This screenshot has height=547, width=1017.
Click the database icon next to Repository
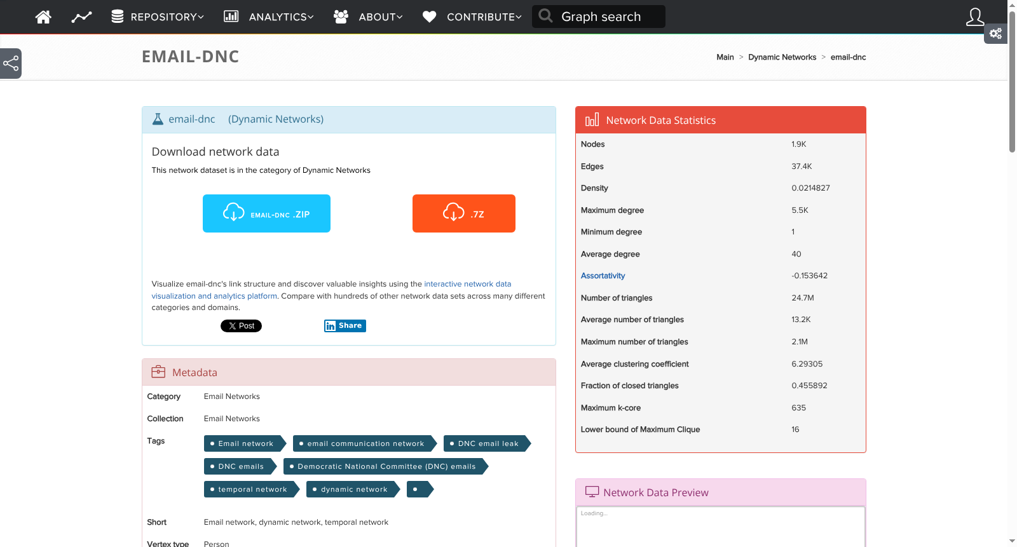(118, 17)
